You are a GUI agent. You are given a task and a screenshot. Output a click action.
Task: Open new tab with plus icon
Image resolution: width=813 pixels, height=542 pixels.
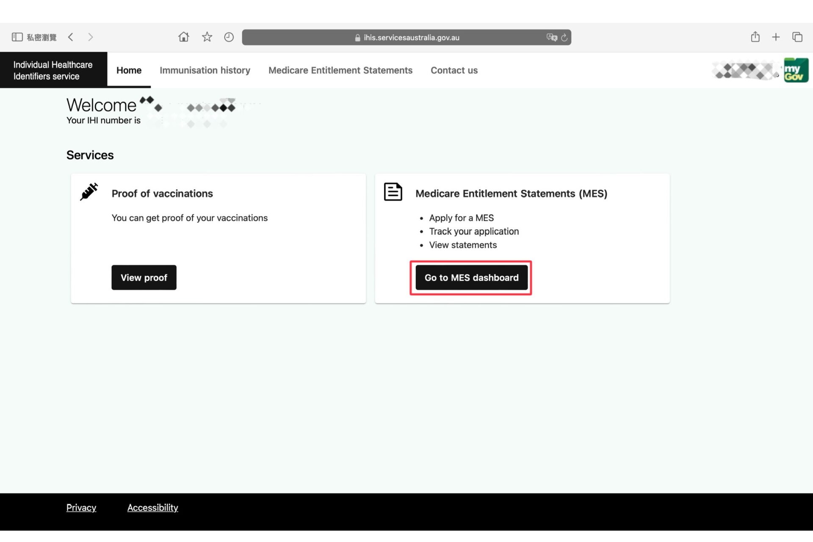(776, 37)
